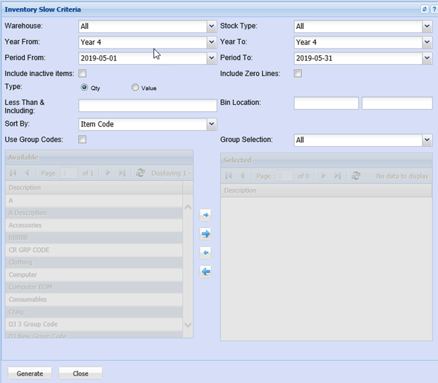
Task: Select the Value radio button
Action: coord(135,88)
